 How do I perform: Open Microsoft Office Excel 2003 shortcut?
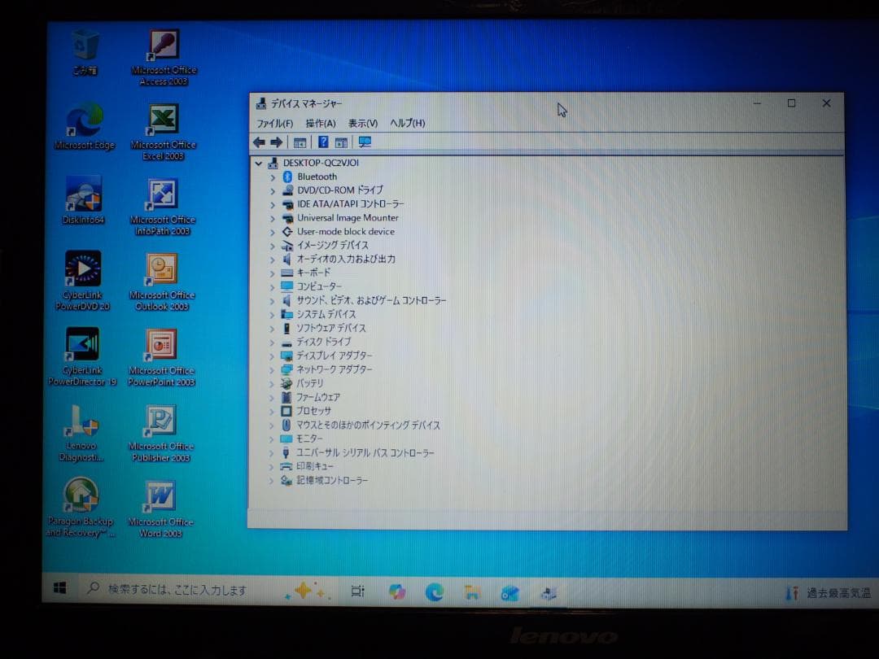(x=163, y=132)
